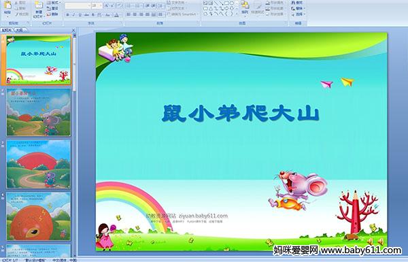Select the oval shape in shapes gallery
Image resolution: width=408 pixels, height=262 pixels.
pyautogui.click(x=233, y=3)
